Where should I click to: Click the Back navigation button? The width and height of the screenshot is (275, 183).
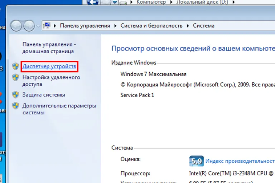(x=16, y=26)
